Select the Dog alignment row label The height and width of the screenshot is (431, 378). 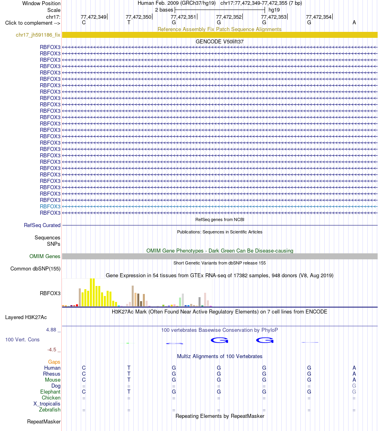tap(56, 386)
